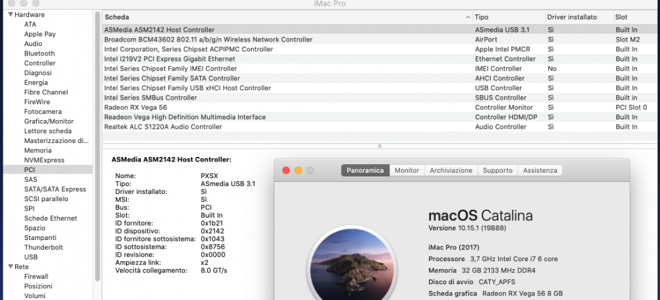Screen dimensions: 660x300
Task: Select Readeon Vega High Definition Multimedia row
Action: click(379, 117)
